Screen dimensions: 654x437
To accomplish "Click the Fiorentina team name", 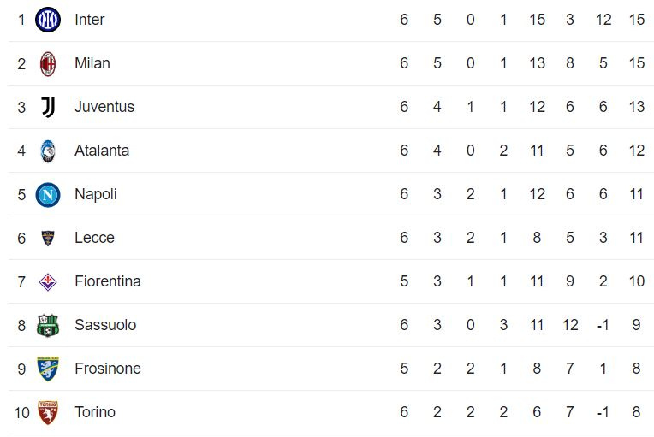I will click(x=108, y=281).
